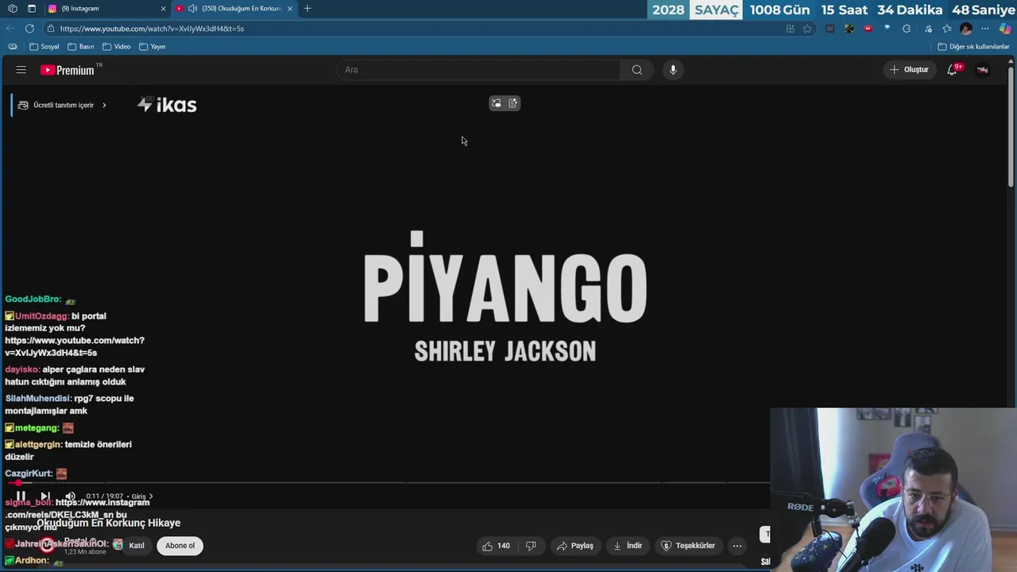Click the equalizer extension icon

pyautogui.click(x=829, y=29)
